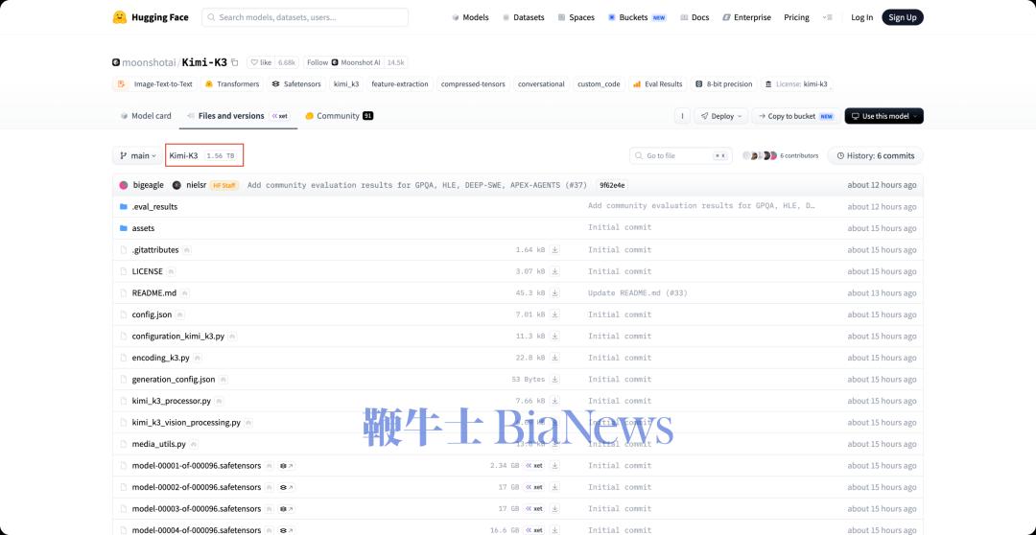Open the moonshotai organization link
The image size is (1036, 535).
pyautogui.click(x=149, y=62)
